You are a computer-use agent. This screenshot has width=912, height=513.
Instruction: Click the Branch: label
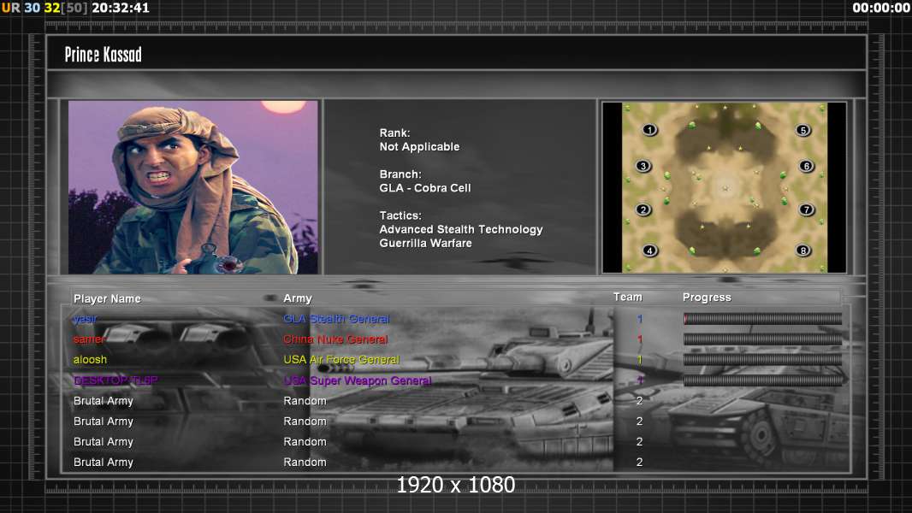coord(400,174)
